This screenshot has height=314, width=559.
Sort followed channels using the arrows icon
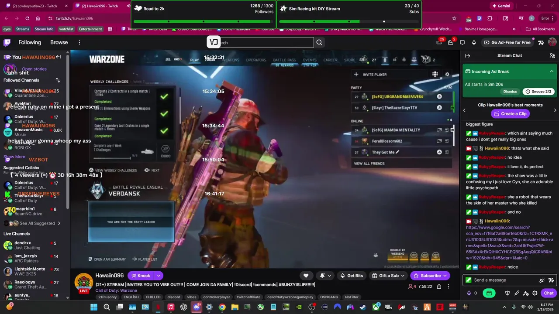point(58,80)
